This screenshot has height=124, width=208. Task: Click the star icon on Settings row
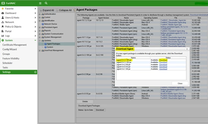pyautogui.click(x=35, y=72)
